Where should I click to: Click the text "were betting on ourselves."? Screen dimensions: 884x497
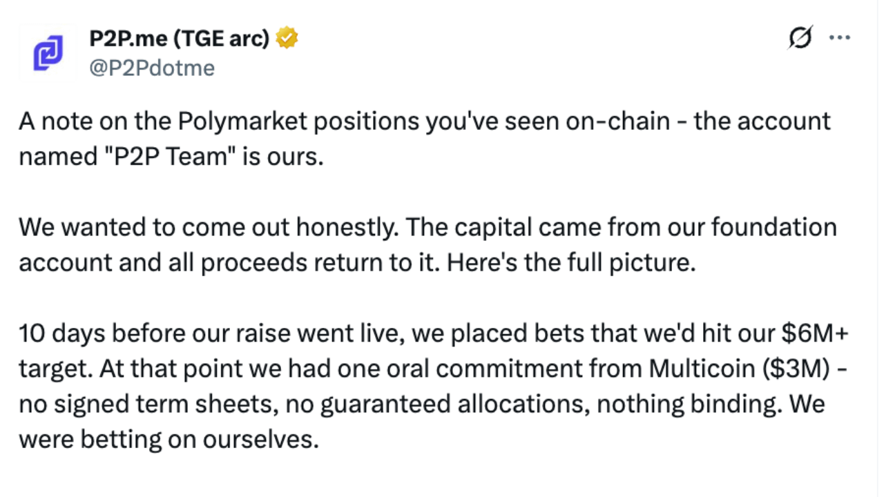169,440
